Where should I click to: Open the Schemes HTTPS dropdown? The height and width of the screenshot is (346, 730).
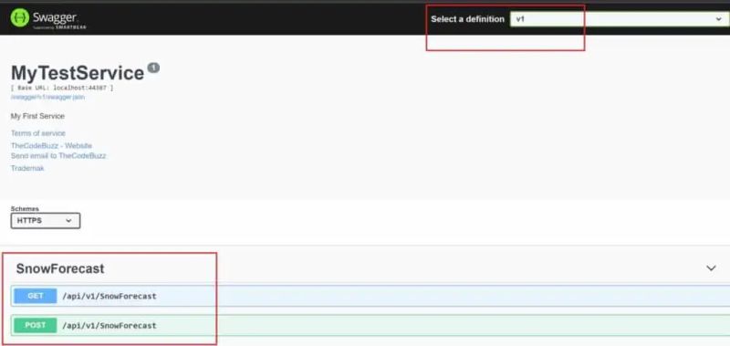pyautogui.click(x=45, y=221)
